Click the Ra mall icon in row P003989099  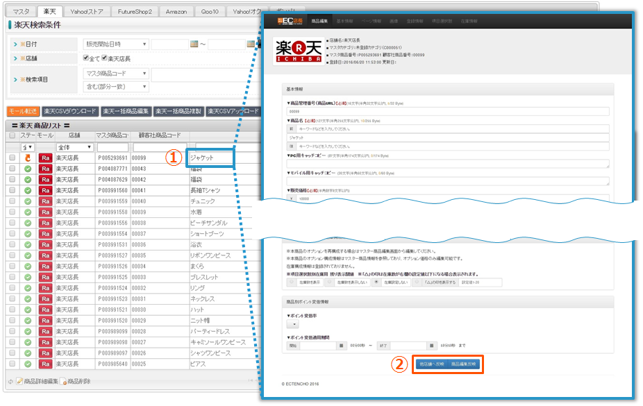tap(45, 332)
